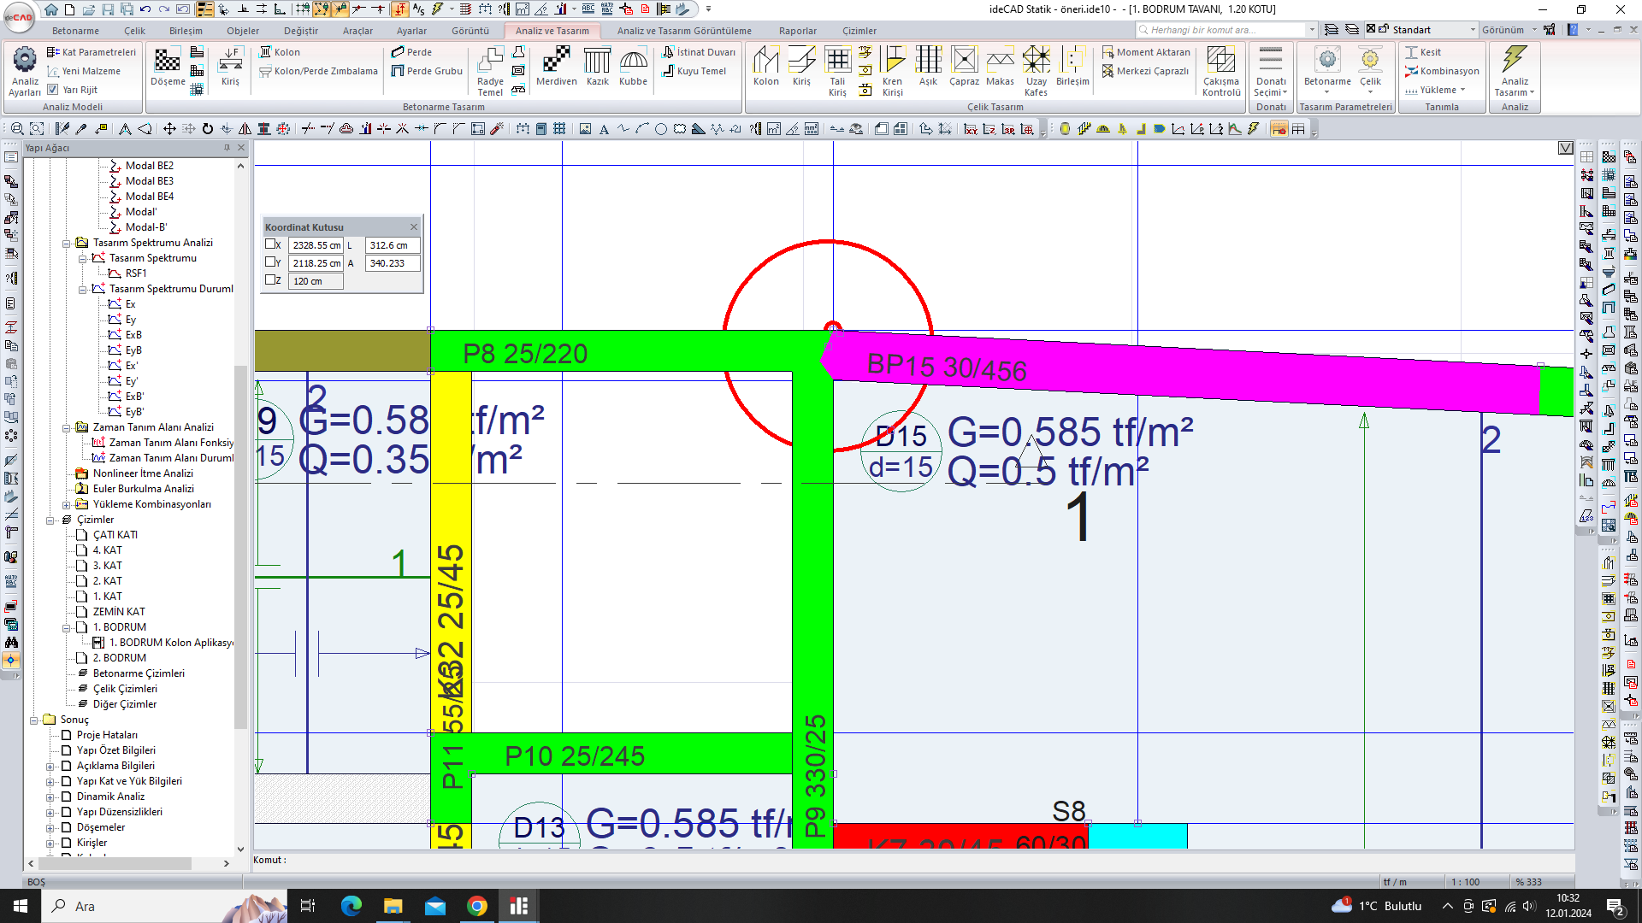Open the Çelik ribbon tab
Viewport: 1642px width, 923px height.
point(134,31)
